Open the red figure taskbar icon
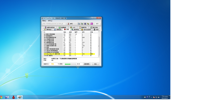The height and width of the screenshot is (111, 198). (14, 97)
